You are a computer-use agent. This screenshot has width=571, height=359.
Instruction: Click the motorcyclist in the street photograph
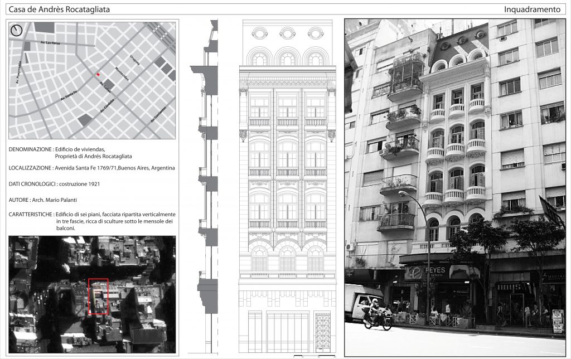point(375,316)
